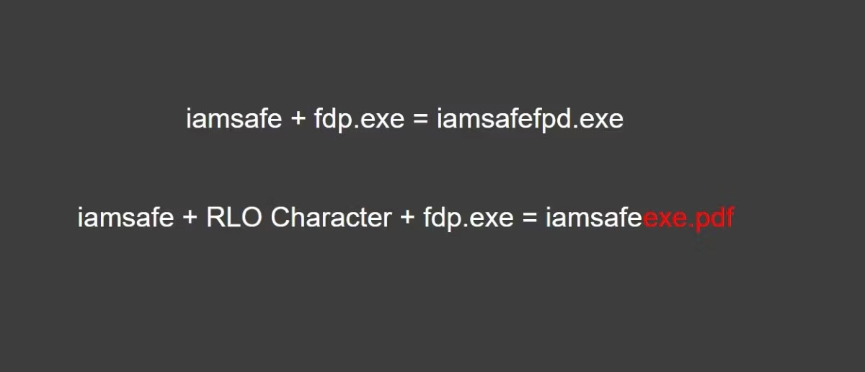Screen dimensions: 865x372
Task: Click plus sign before "RLO Character"
Action: [x=190, y=218]
